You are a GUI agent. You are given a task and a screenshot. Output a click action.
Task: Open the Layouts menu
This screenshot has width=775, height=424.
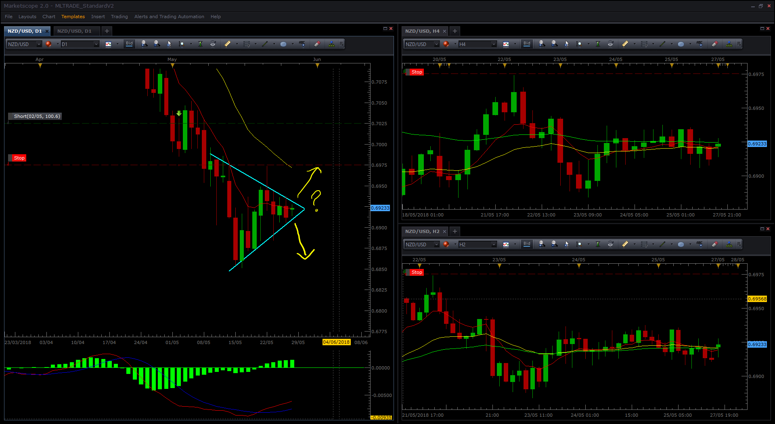pos(27,17)
